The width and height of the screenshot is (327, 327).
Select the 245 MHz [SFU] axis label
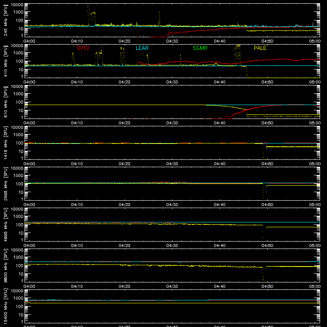click(6, 20)
